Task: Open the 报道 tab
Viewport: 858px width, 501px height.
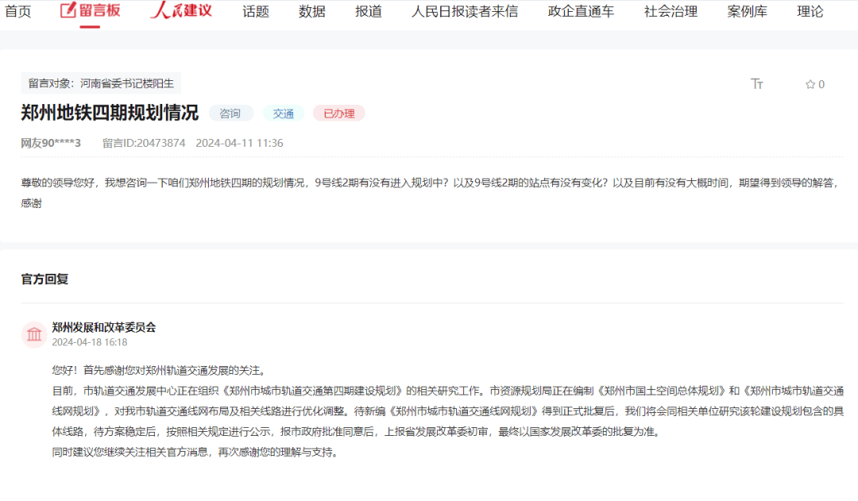Action: point(369,11)
